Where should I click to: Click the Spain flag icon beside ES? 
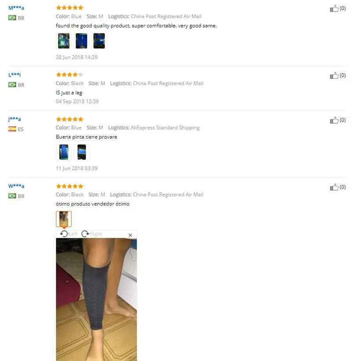pyautogui.click(x=12, y=129)
